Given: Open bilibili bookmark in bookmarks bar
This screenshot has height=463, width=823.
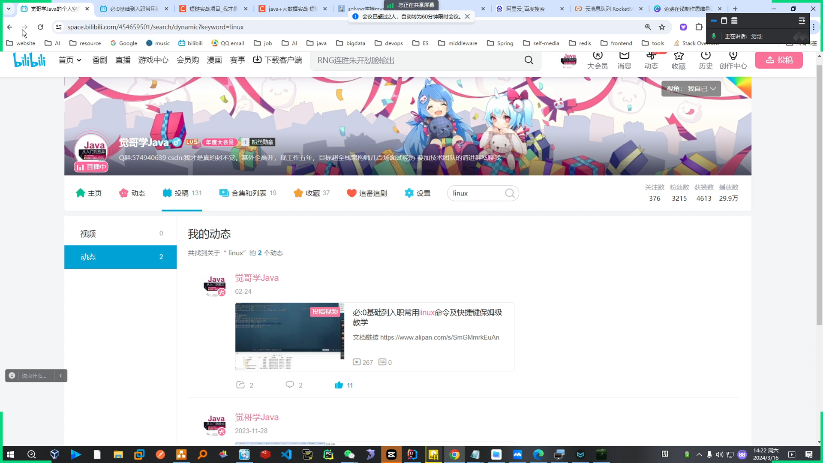Looking at the screenshot, I should (190, 43).
